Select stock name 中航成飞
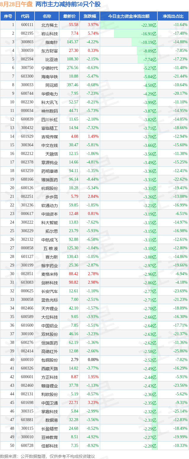The image size is (189, 459). point(50,240)
